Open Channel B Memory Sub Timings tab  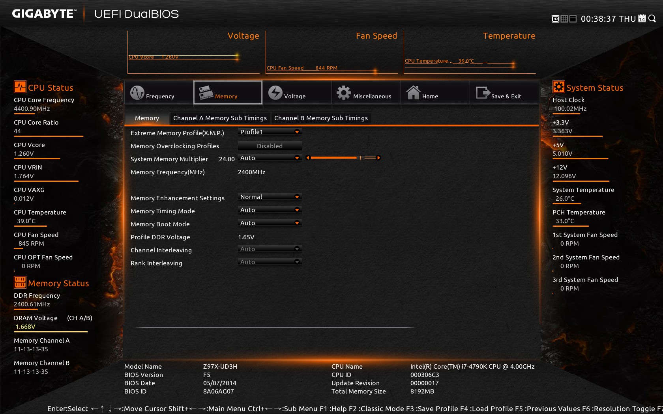tap(321, 118)
